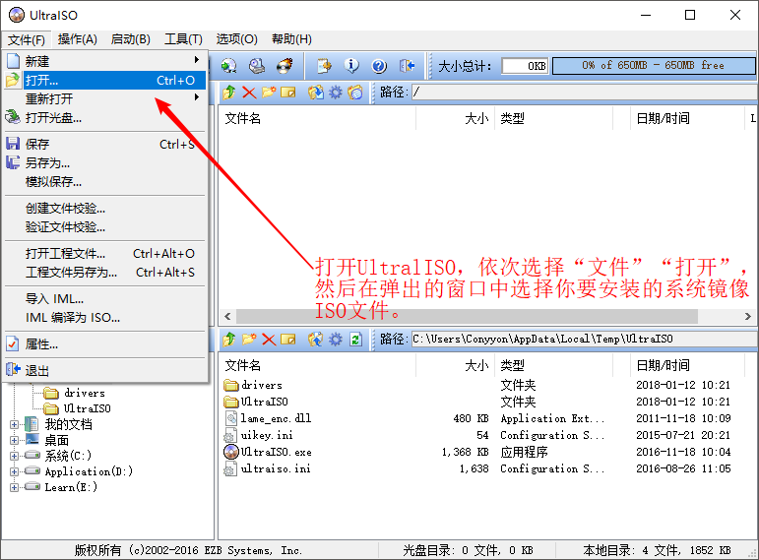759x560 pixels.
Task: Choose 模拟保存... menu entry
Action: click(x=105, y=182)
